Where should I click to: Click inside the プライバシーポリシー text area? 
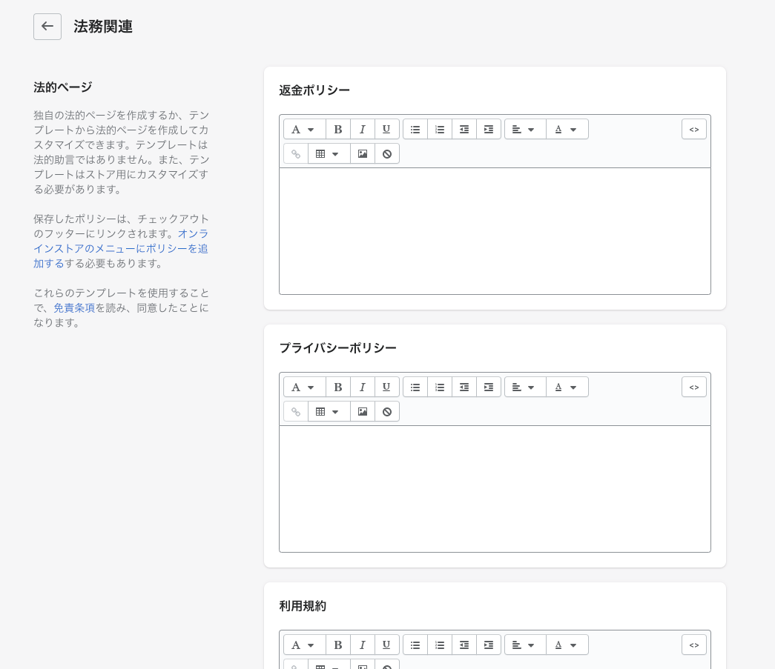pyautogui.click(x=495, y=489)
